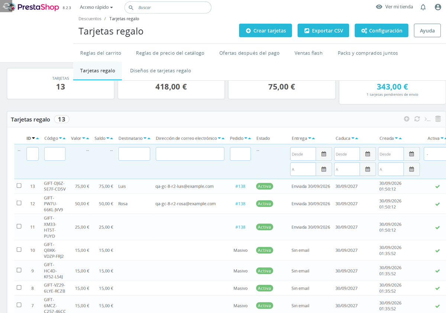Open Ofertas después del pago tab
This screenshot has height=313, width=446.
(x=249, y=53)
